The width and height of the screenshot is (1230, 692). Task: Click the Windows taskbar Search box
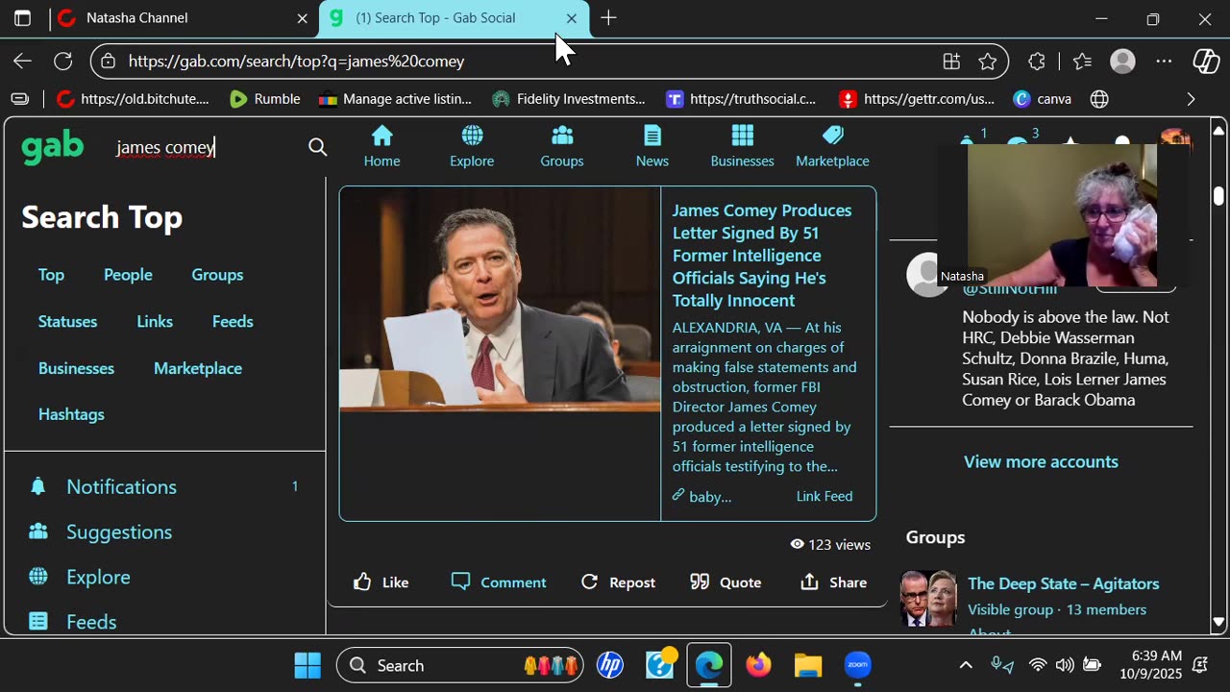[460, 665]
